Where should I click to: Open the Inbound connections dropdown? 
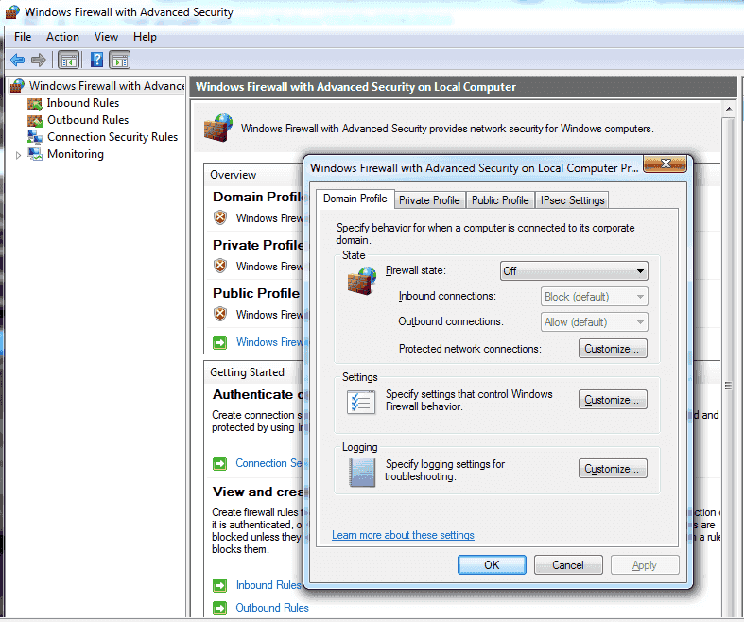click(x=594, y=297)
